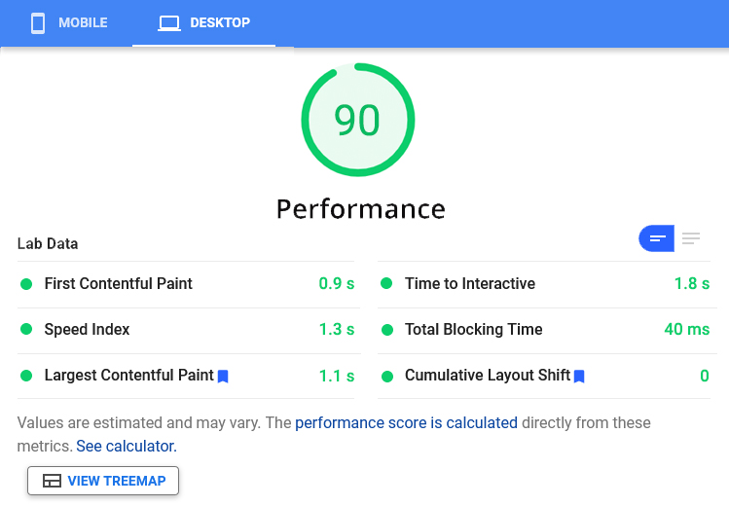Click the Largest Contentful Paint bookmark icon

pos(223,376)
